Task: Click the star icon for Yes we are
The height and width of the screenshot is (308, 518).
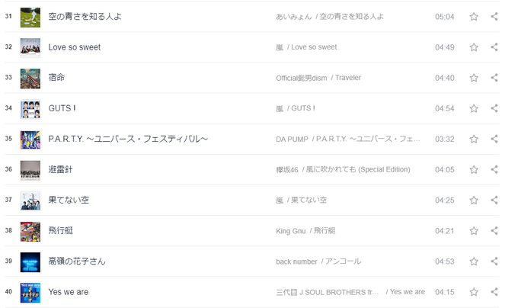Action: (x=474, y=292)
